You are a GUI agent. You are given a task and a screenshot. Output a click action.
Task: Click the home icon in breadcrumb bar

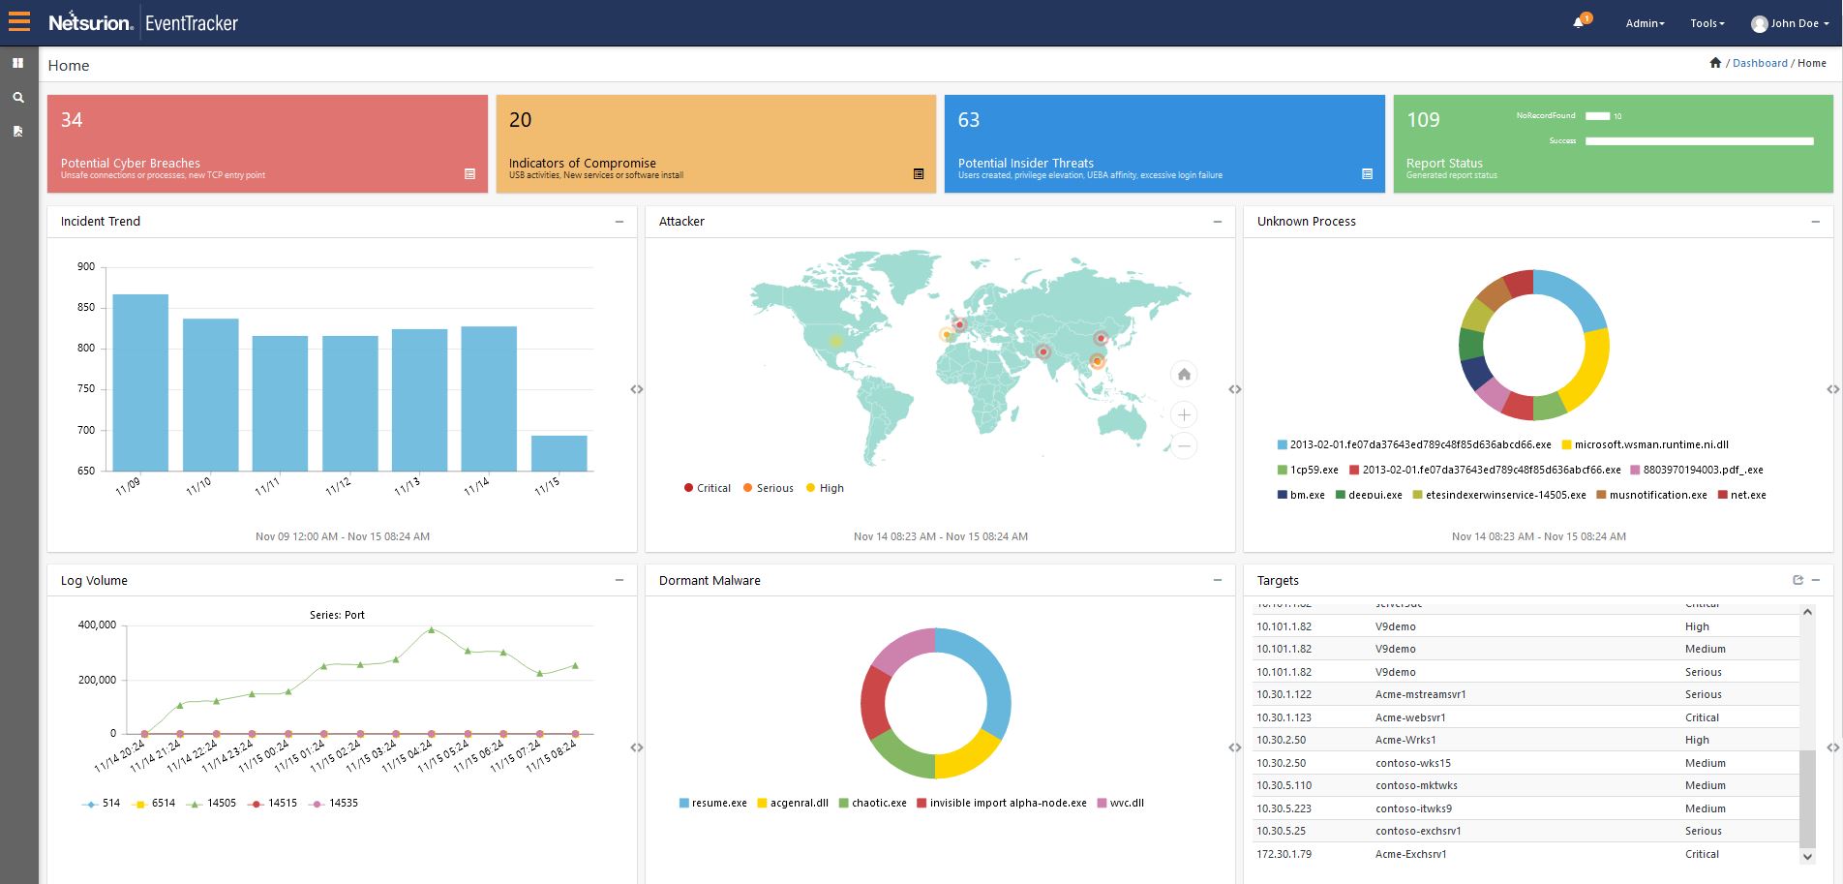(x=1717, y=62)
